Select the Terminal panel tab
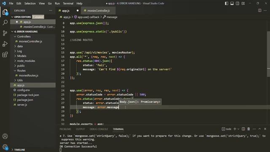 pos(118,129)
